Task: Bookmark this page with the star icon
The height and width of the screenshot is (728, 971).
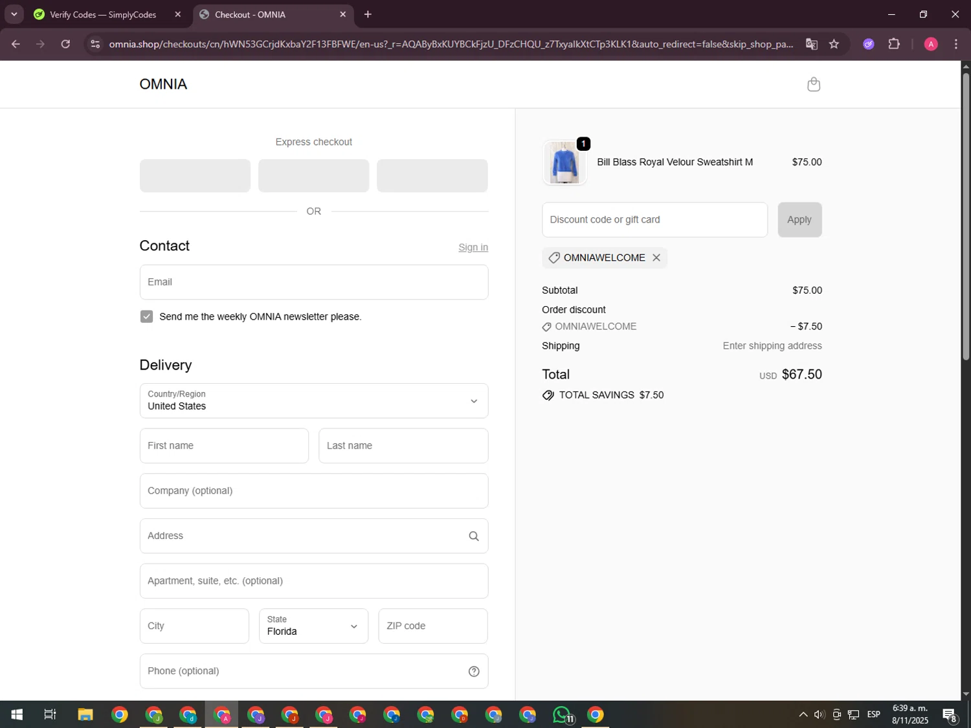Action: [x=834, y=44]
